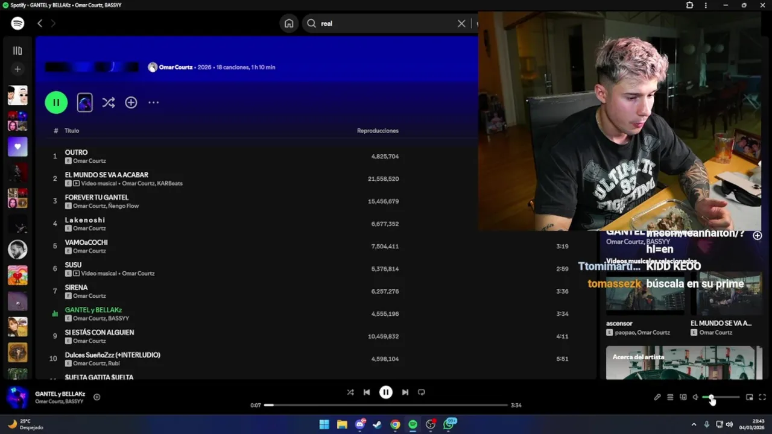Adjust the volume slider
The width and height of the screenshot is (772, 434).
click(x=721, y=397)
